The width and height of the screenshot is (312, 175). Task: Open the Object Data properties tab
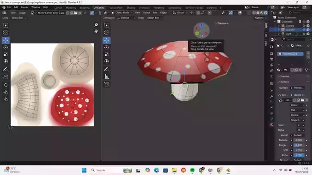click(x=271, y=119)
